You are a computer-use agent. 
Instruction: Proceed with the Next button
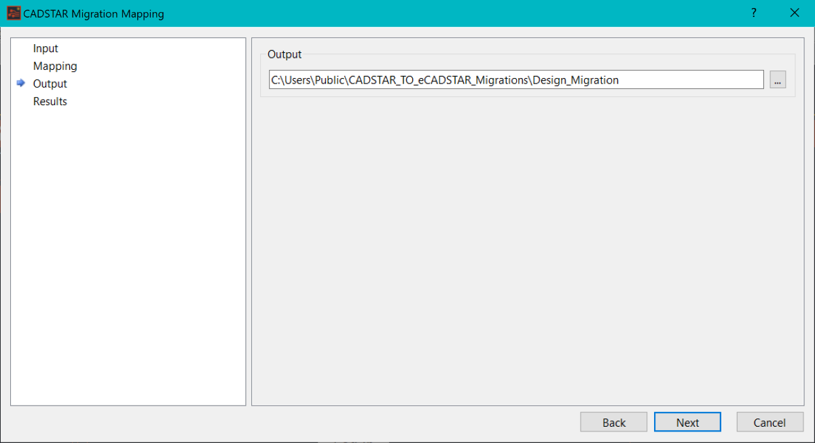click(687, 422)
